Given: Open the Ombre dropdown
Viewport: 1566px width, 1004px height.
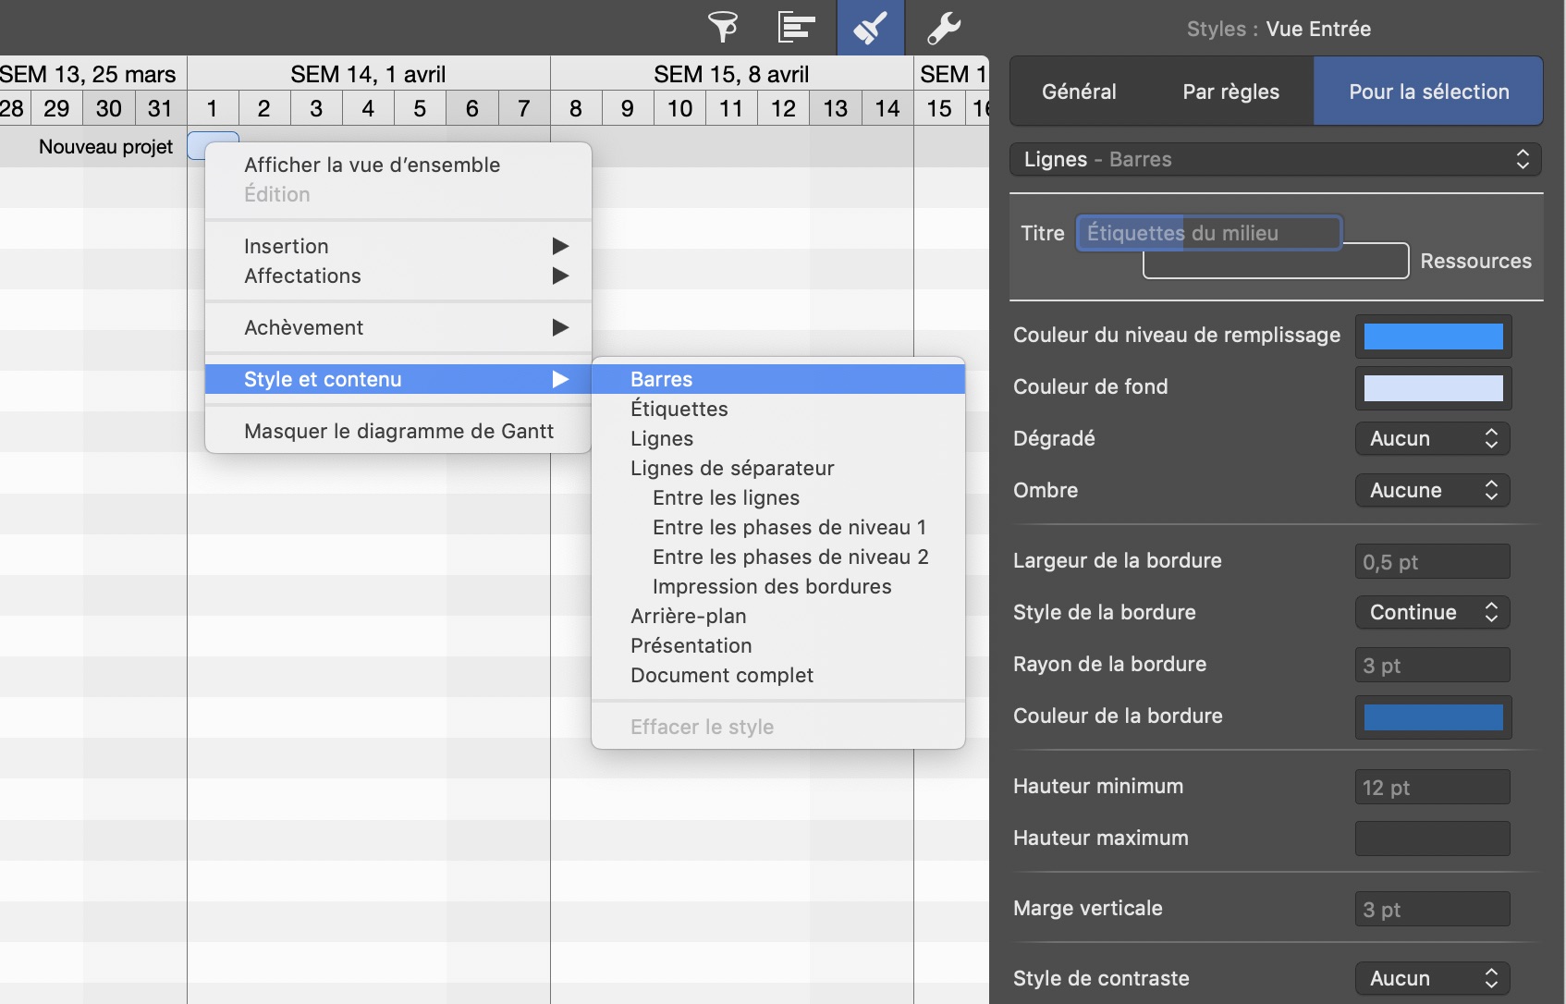Looking at the screenshot, I should (1432, 491).
